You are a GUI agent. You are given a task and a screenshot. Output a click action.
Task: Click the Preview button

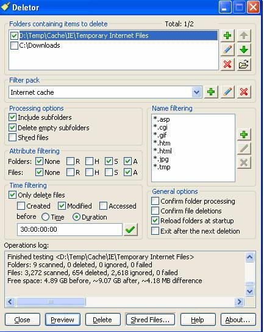[x=63, y=320]
